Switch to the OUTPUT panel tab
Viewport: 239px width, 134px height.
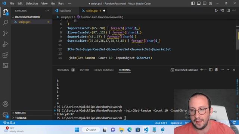coord(84,70)
